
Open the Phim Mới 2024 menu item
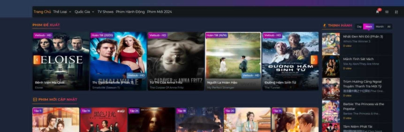point(159,12)
